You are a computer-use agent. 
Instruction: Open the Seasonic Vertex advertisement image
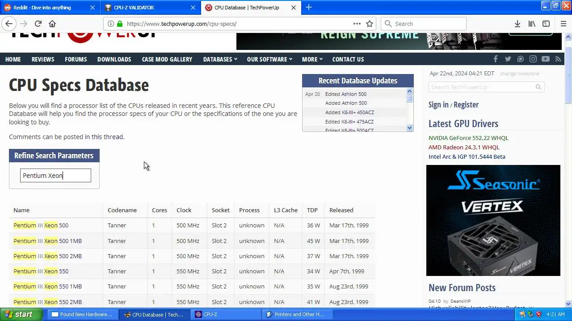(x=493, y=220)
